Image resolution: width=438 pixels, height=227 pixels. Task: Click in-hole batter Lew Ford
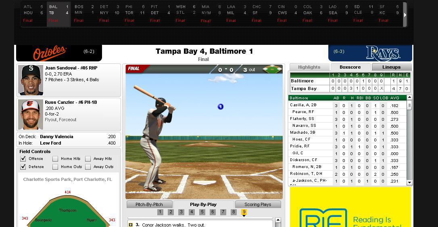(50, 143)
